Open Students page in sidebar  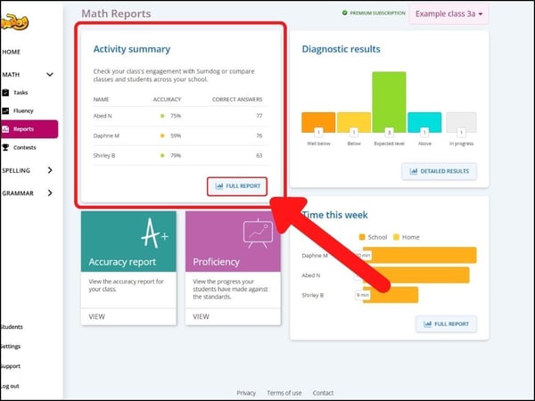click(12, 327)
